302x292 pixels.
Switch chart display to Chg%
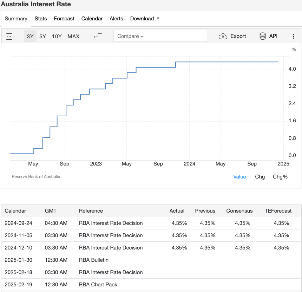(280, 177)
